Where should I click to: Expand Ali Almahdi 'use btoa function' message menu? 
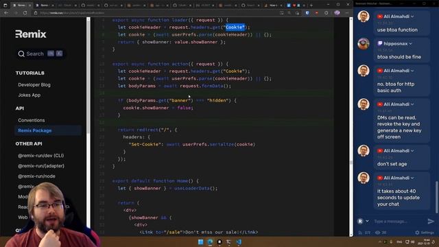pyautogui.click(x=412, y=16)
